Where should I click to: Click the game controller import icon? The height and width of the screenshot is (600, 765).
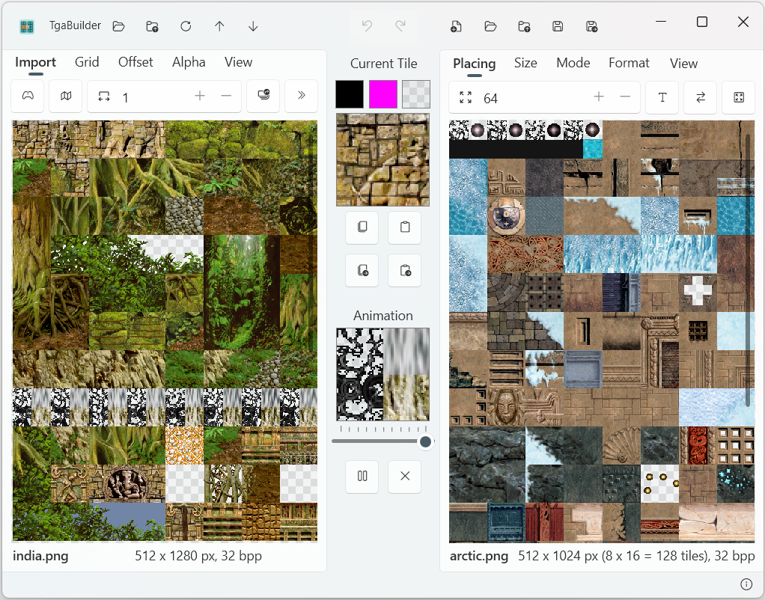28,96
